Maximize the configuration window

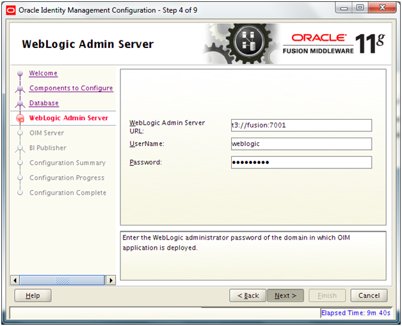(360, 8)
